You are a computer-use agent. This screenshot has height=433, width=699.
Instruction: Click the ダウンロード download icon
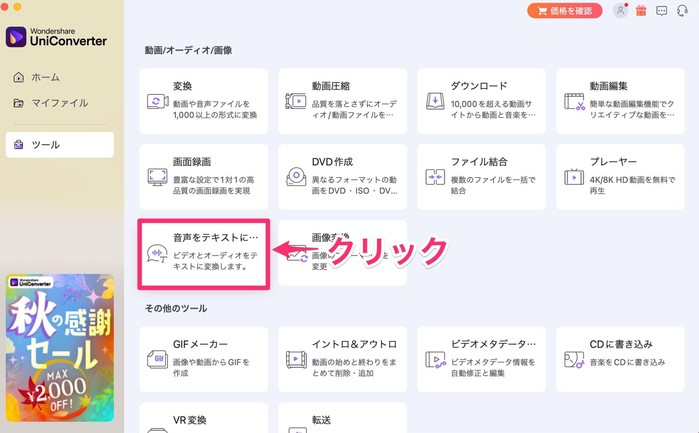(x=435, y=101)
